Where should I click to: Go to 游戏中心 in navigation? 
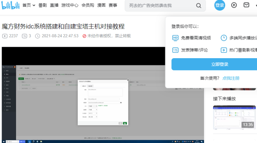click(x=69, y=5)
